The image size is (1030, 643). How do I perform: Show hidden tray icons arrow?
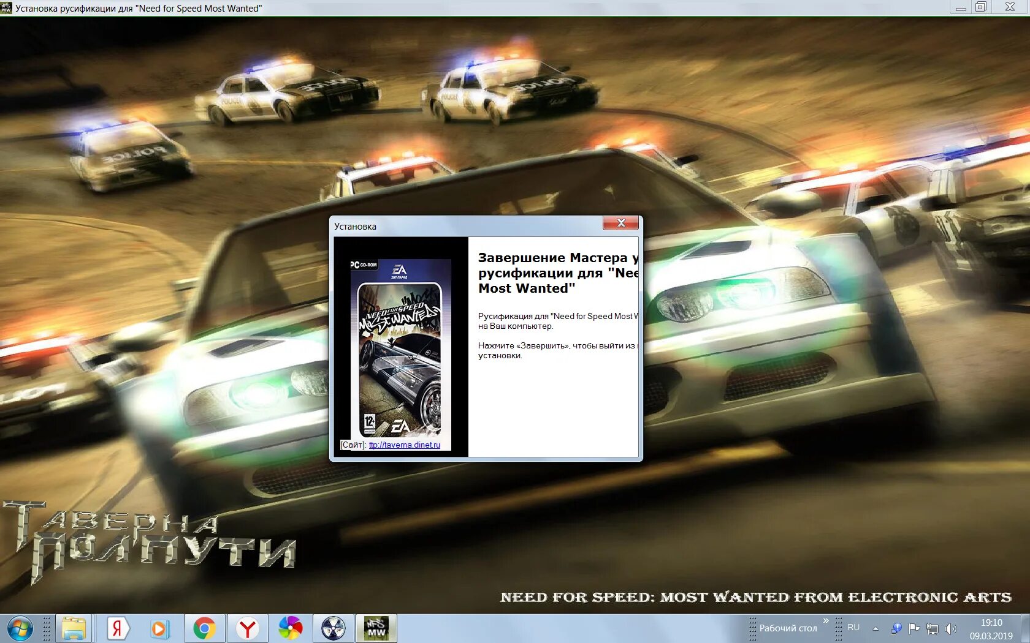876,628
